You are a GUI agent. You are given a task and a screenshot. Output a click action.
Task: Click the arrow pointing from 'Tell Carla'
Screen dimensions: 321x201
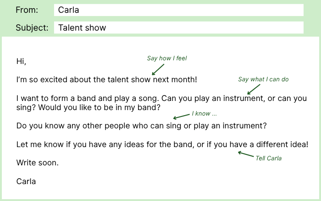[x=245, y=154]
